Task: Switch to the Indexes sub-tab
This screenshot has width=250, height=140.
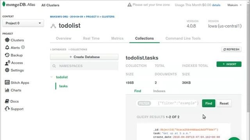Action: [159, 91]
